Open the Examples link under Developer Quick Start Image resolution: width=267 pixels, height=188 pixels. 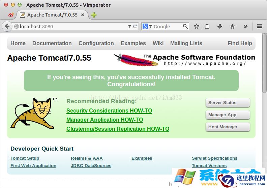point(142,158)
